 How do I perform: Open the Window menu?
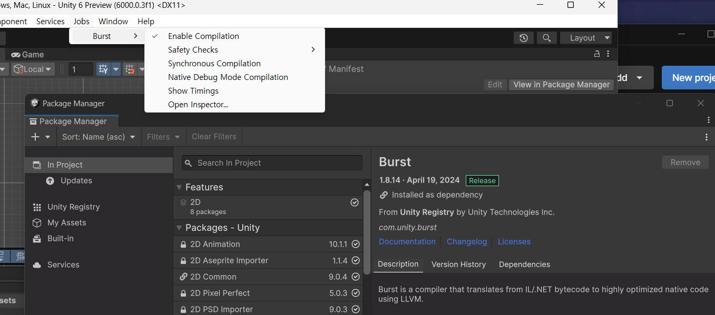tap(113, 22)
